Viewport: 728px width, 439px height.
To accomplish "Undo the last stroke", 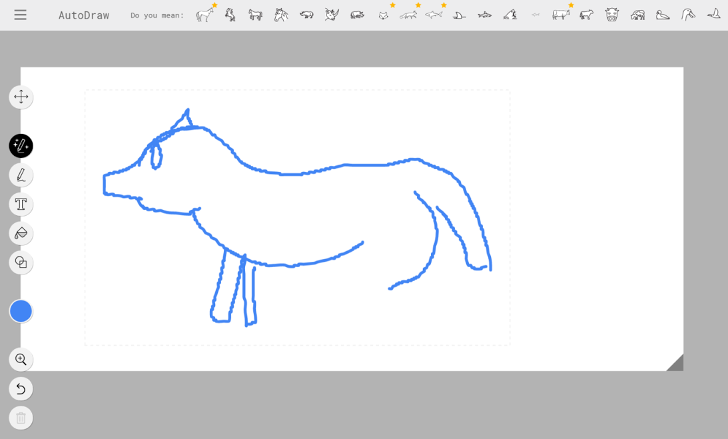I will [x=21, y=388].
